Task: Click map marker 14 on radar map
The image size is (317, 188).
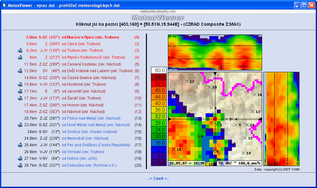Action: [x=244, y=153]
